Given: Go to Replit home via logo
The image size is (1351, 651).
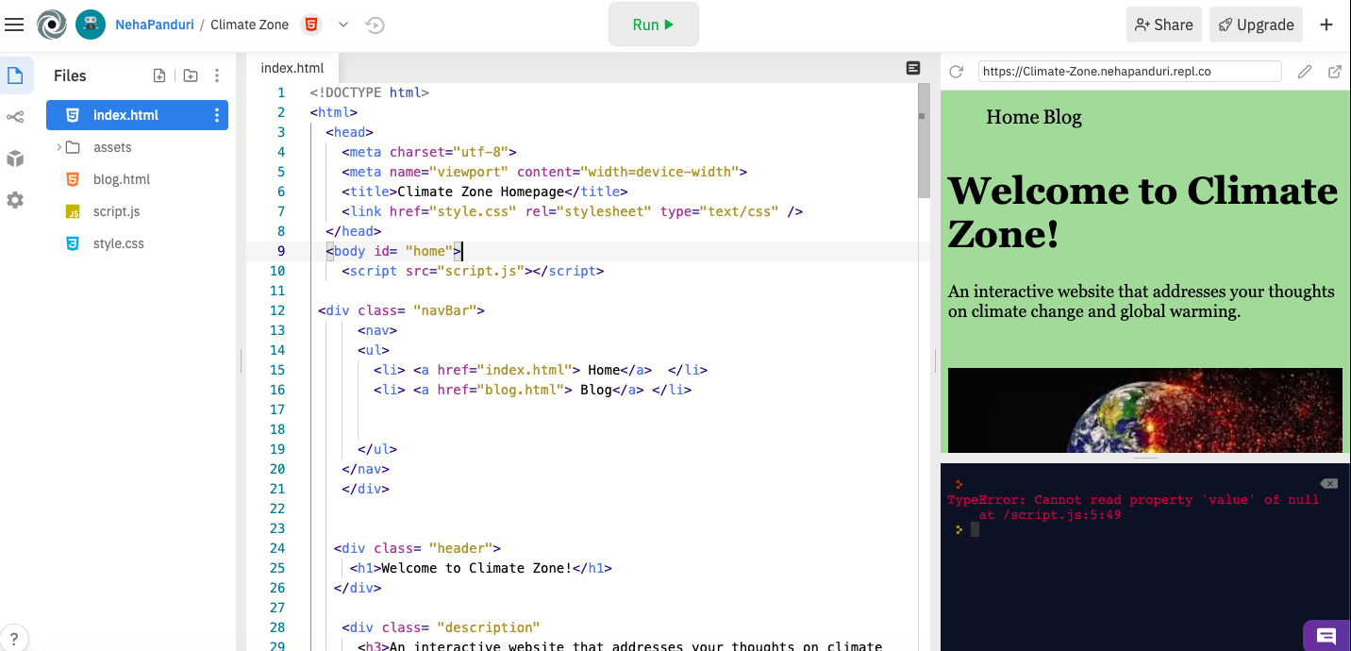Looking at the screenshot, I should pyautogui.click(x=52, y=25).
